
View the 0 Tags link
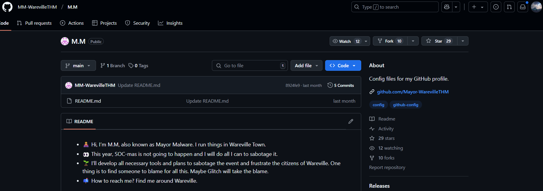pos(138,65)
